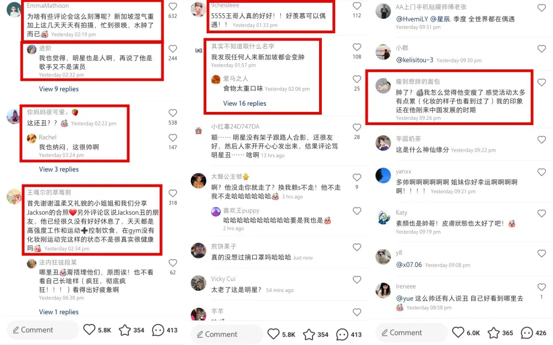
Task: Open the @x07.06 mention by y8
Action: [409, 265]
